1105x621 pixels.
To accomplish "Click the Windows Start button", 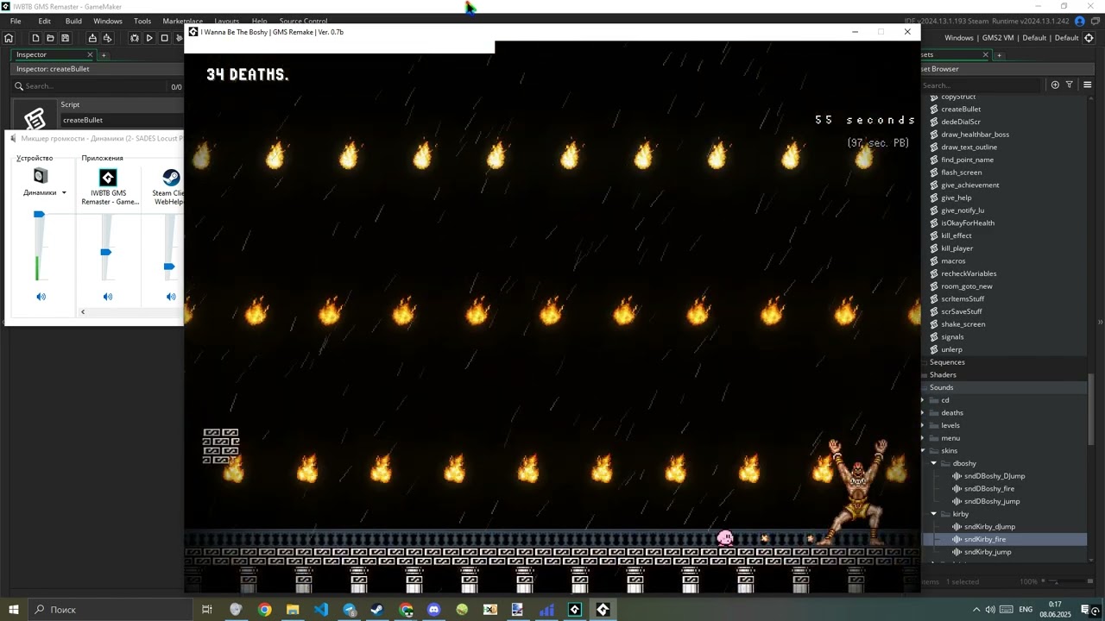I will tap(14, 610).
